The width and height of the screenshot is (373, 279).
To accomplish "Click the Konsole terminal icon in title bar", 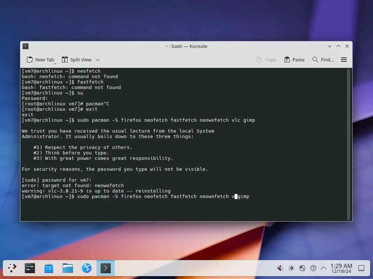I will (25, 46).
